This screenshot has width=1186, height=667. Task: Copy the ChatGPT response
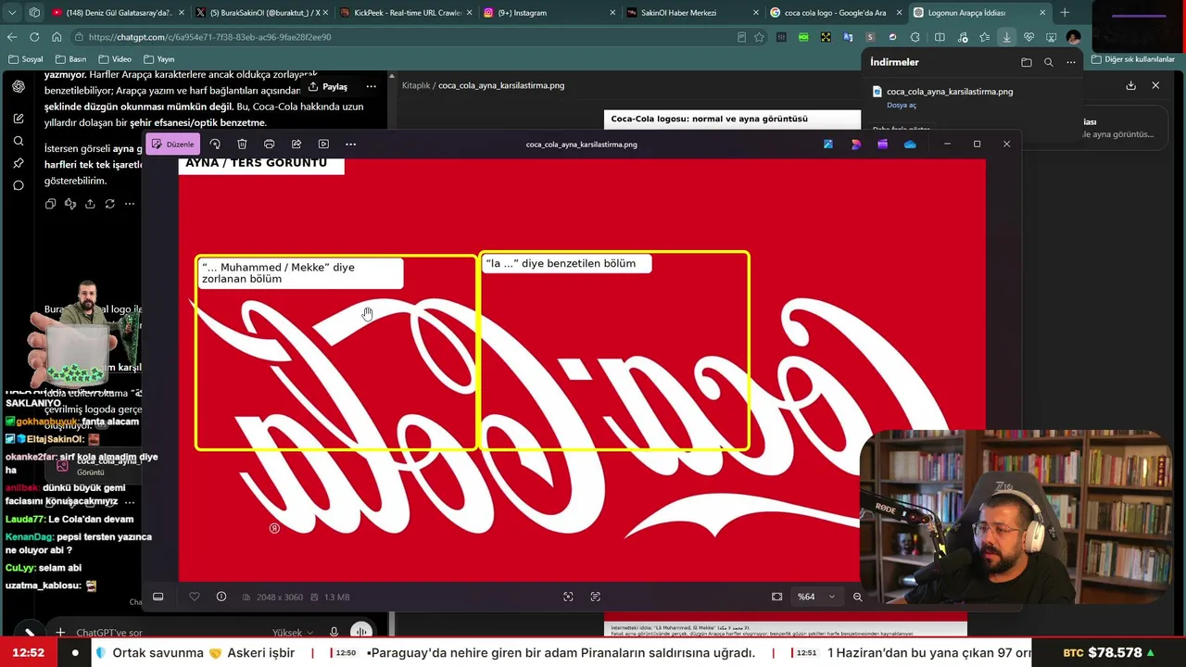pos(50,204)
